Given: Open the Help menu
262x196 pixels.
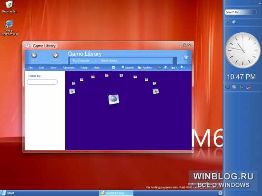Looking at the screenshot, I should [97, 68].
